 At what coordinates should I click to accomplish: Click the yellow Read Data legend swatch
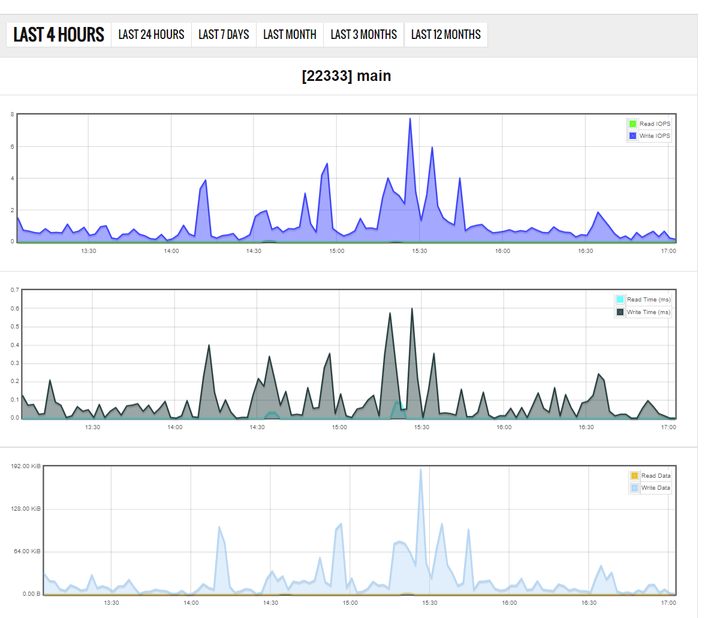(634, 476)
